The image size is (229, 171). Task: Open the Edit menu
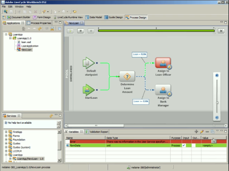click(x=10, y=7)
